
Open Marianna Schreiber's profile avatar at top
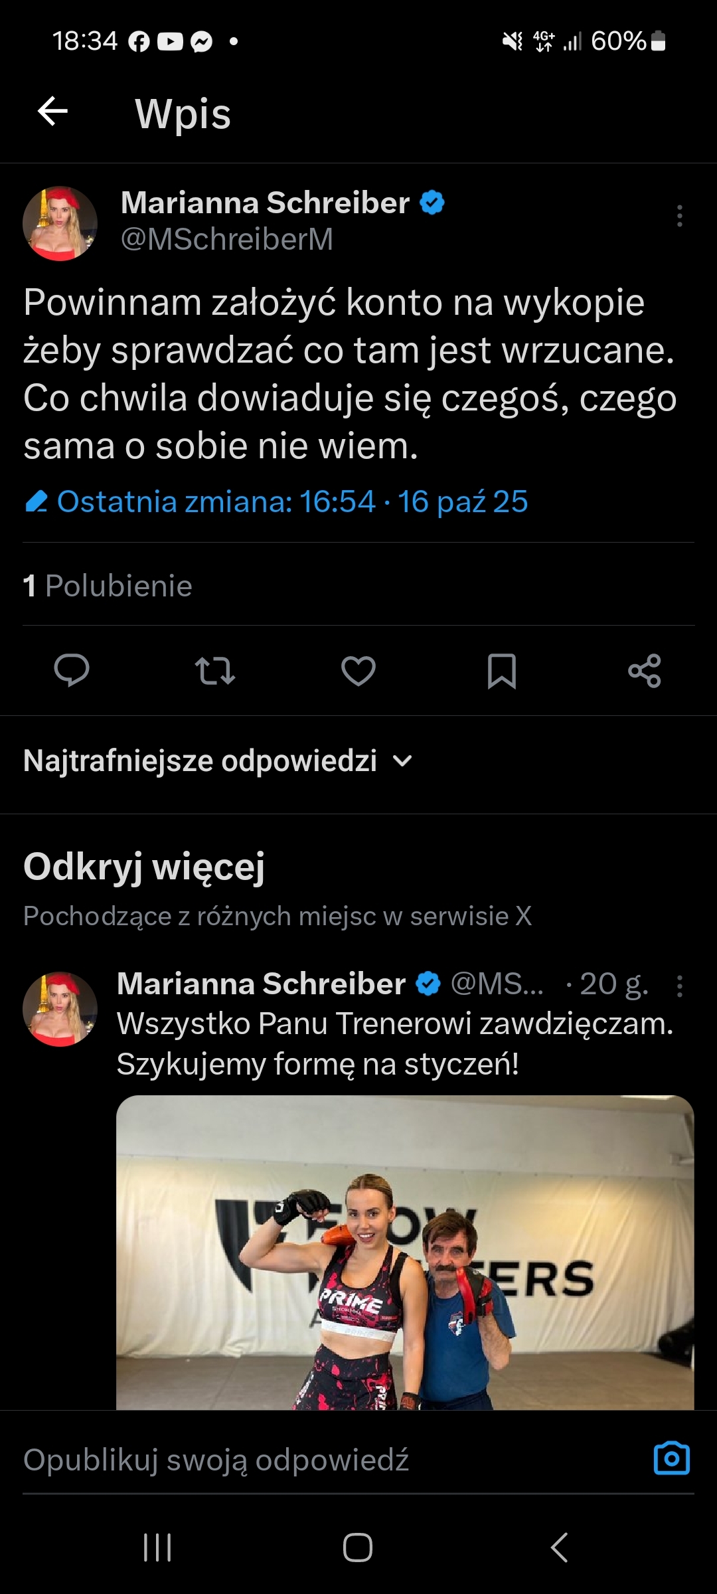pos(60,223)
